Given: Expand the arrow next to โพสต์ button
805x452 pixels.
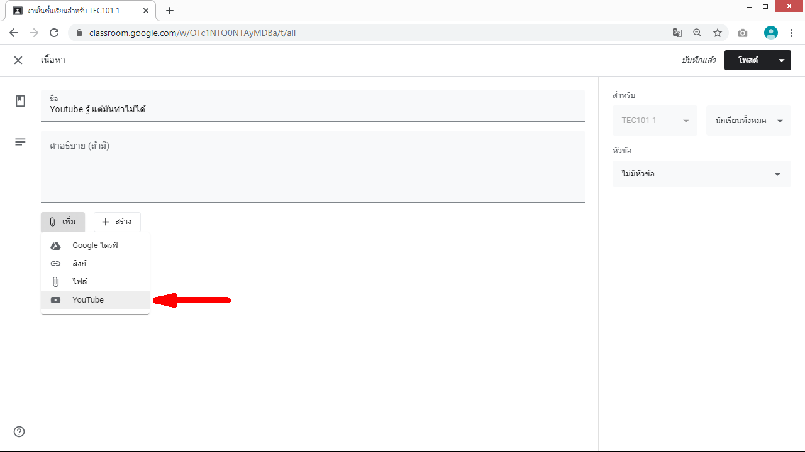Looking at the screenshot, I should click(x=781, y=60).
